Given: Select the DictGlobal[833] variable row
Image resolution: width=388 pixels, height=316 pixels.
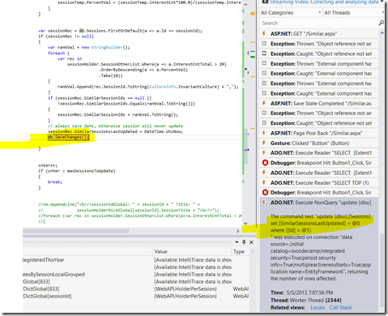Looking at the screenshot, I should click(x=136, y=289).
